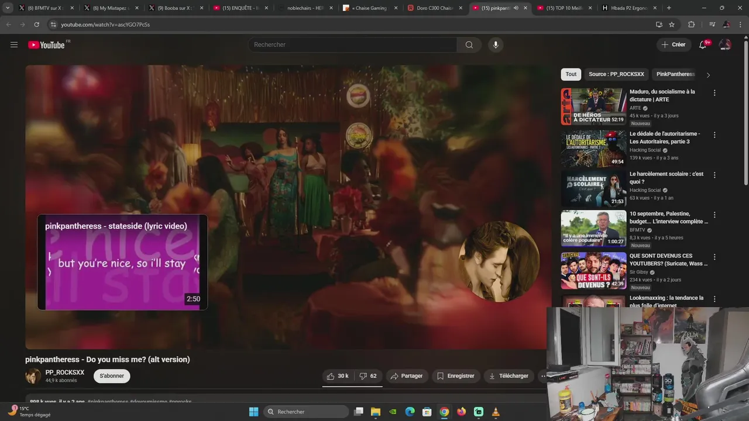
Task: Launch the NVIDIA app from taskbar
Action: click(393, 412)
